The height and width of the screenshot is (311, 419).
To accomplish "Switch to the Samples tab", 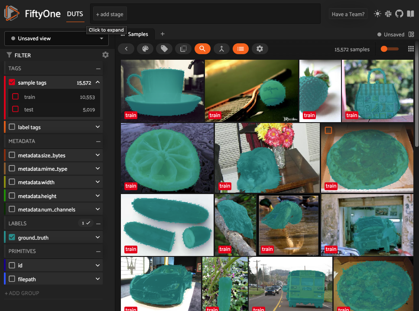I will [138, 34].
